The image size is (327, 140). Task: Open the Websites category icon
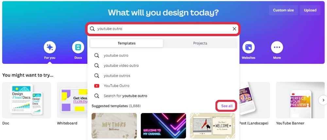[x=249, y=47]
